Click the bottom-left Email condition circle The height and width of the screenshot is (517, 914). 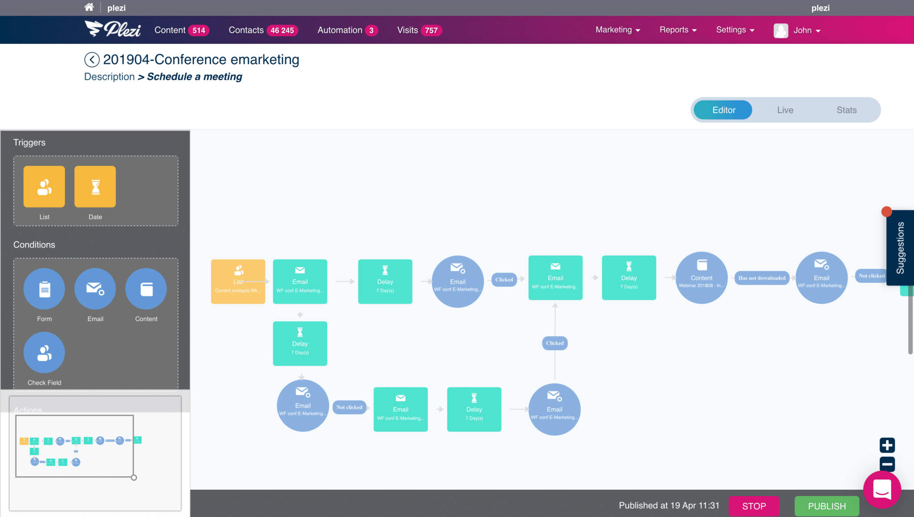pyautogui.click(x=303, y=405)
